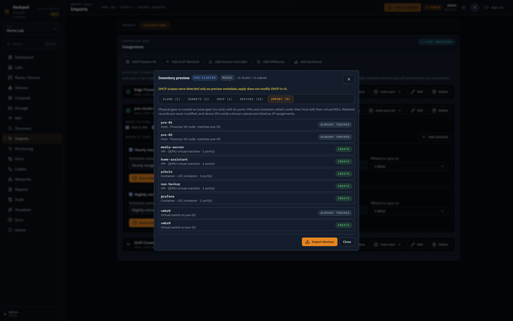Open Reports in the sidebar

tap(32, 189)
